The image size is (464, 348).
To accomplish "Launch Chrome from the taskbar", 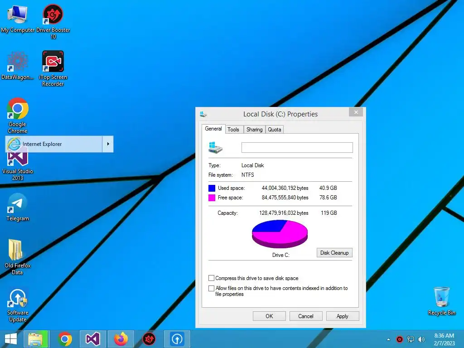I will (x=65, y=339).
